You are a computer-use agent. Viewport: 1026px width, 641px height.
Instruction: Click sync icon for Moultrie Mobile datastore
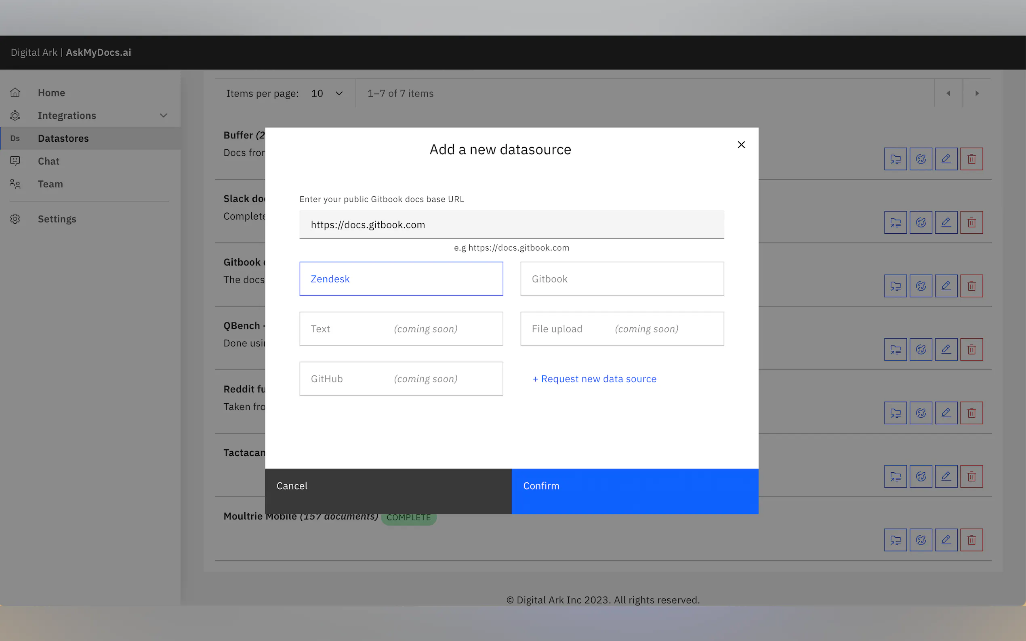921,540
